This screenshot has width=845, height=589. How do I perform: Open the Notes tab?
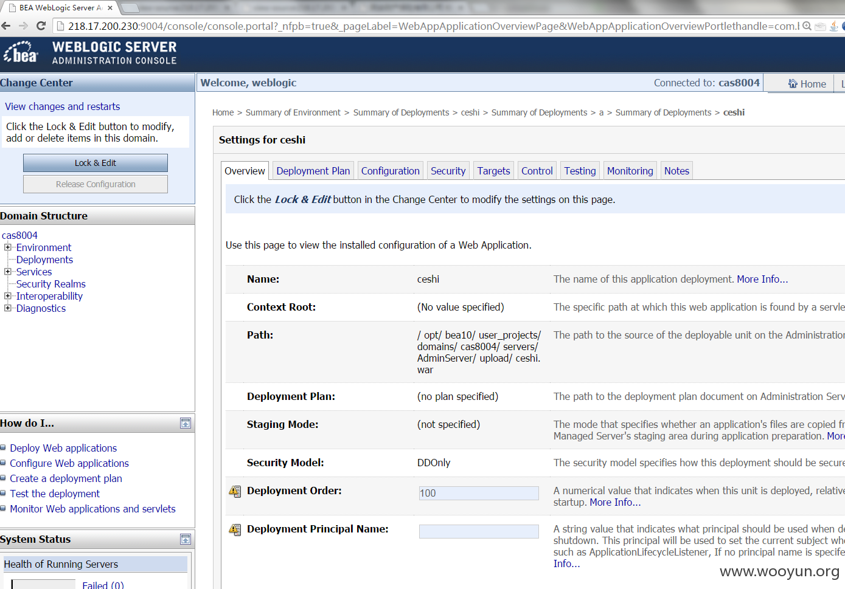click(x=676, y=171)
